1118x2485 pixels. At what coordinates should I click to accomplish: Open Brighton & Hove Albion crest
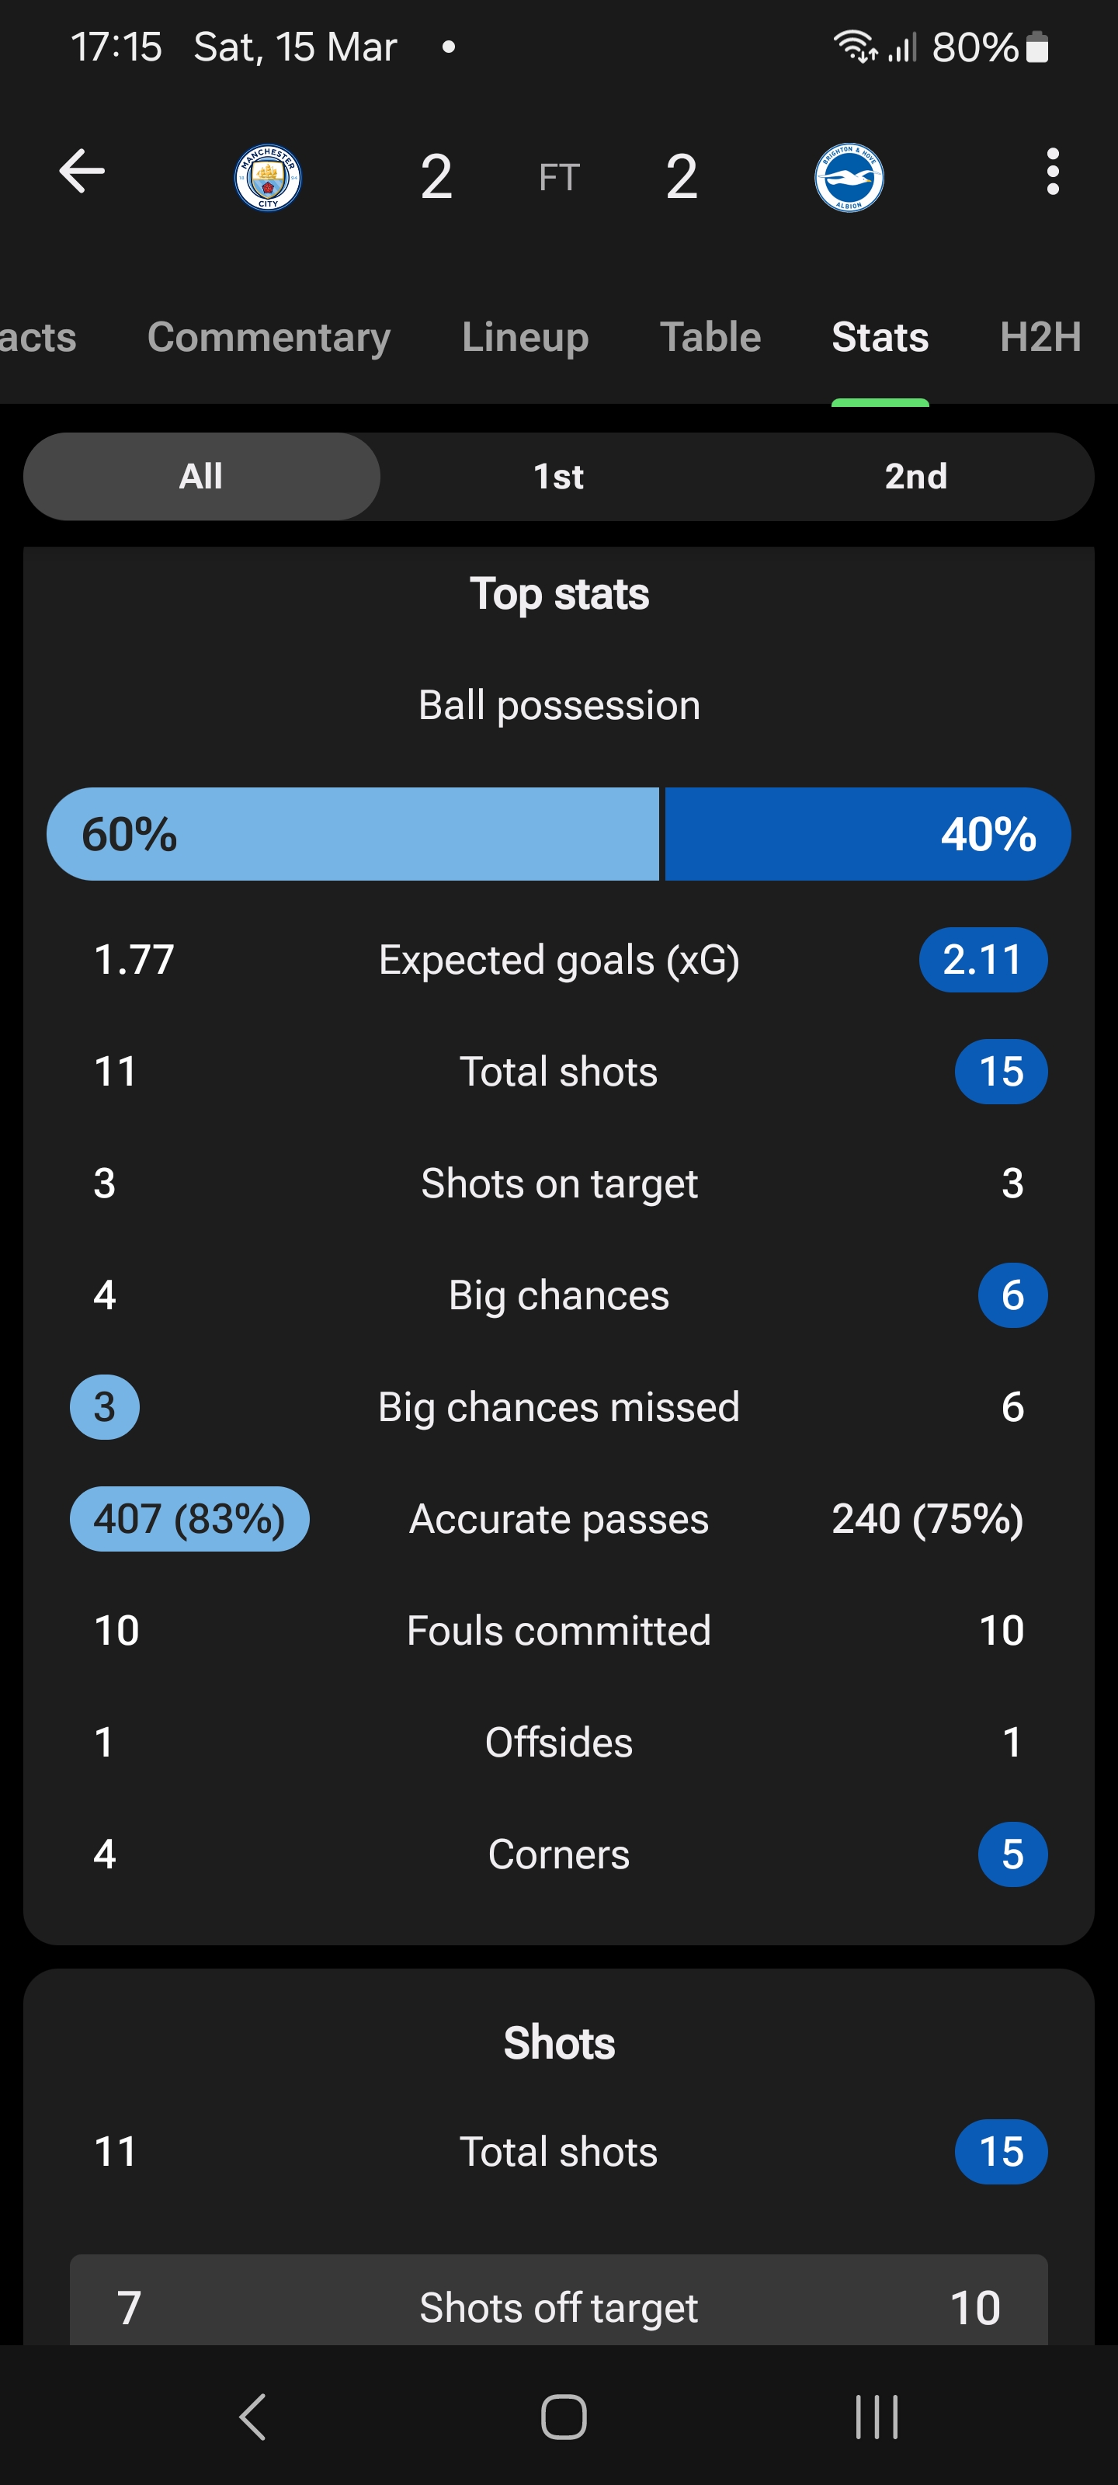click(849, 178)
